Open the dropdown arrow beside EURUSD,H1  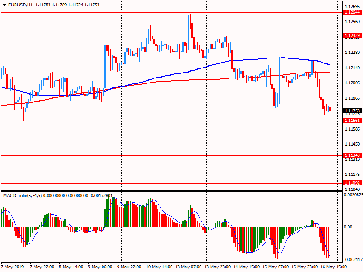4,5
